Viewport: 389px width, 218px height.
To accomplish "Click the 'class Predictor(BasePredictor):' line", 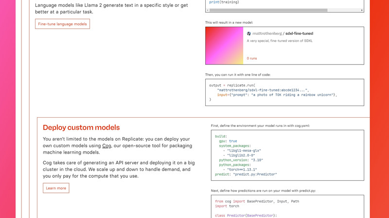I will click(x=246, y=216).
